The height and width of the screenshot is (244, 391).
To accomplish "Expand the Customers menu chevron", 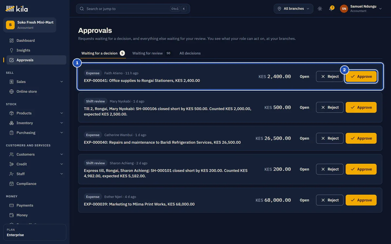I will (62, 154).
